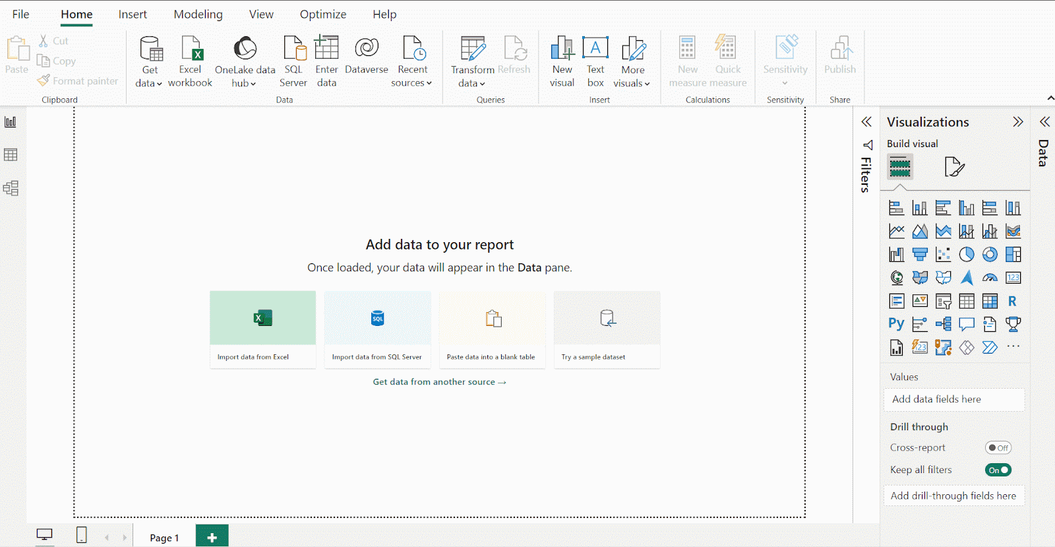Click Import data from SQL Server card

pyautogui.click(x=378, y=330)
